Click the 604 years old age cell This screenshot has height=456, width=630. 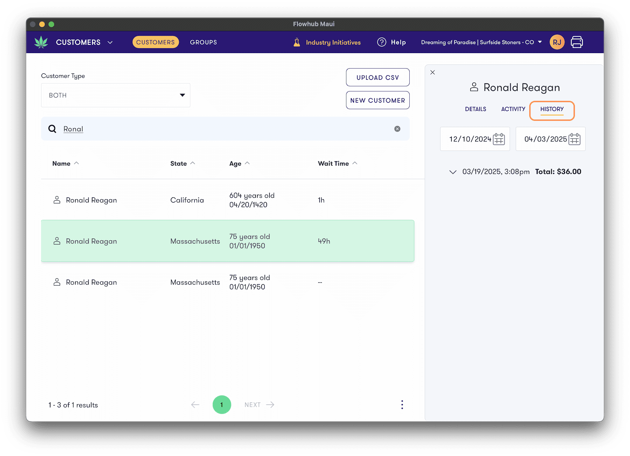[x=252, y=200]
